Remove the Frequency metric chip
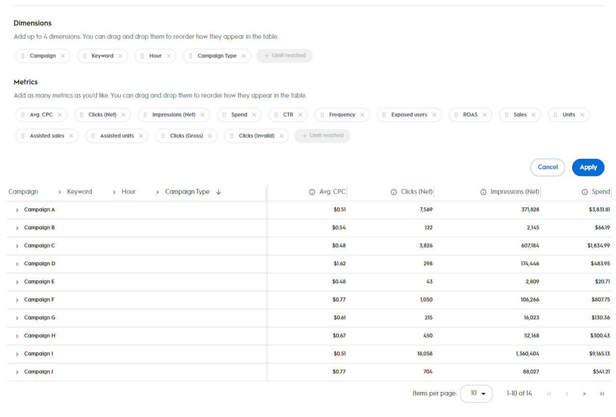This screenshot has height=417, width=616. (x=362, y=115)
